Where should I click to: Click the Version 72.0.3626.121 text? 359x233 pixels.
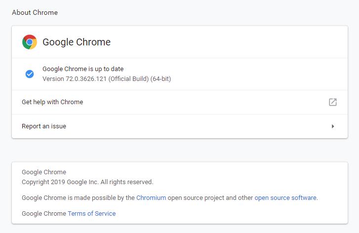(107, 79)
